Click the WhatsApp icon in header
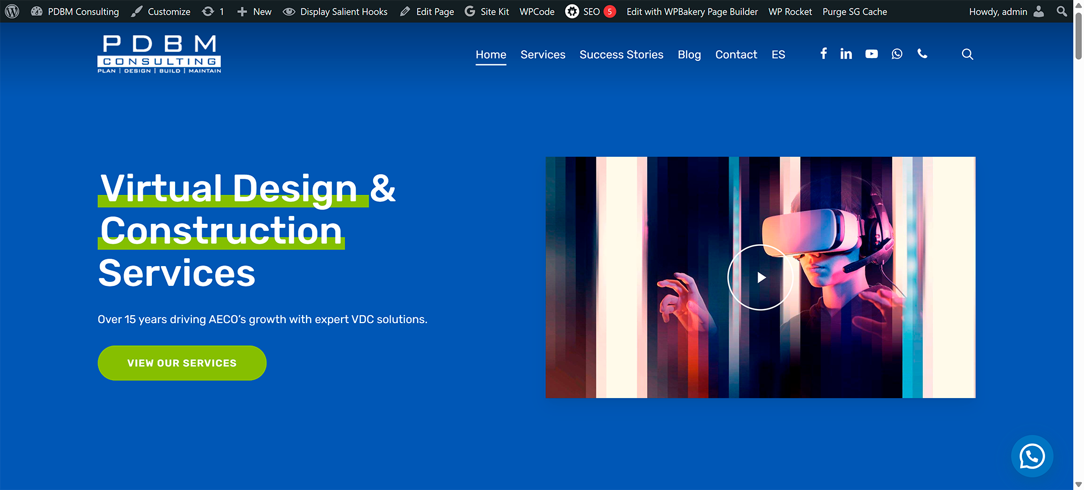This screenshot has width=1084, height=490. tap(897, 54)
